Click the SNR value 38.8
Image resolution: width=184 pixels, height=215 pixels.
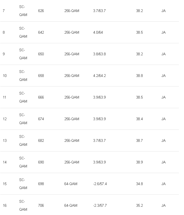(139, 76)
